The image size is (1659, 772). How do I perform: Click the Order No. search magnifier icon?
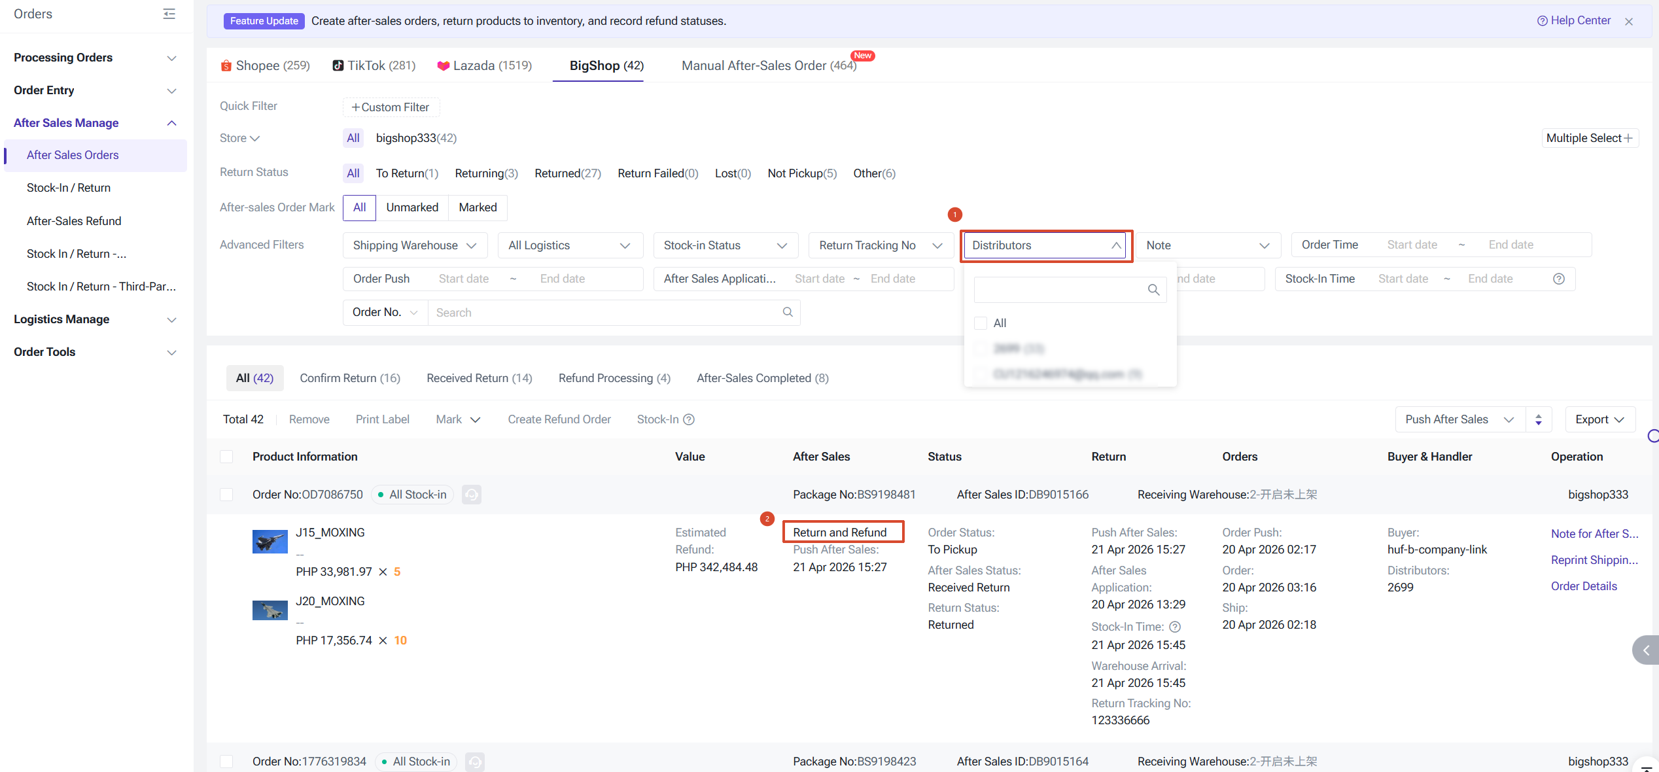(x=788, y=312)
